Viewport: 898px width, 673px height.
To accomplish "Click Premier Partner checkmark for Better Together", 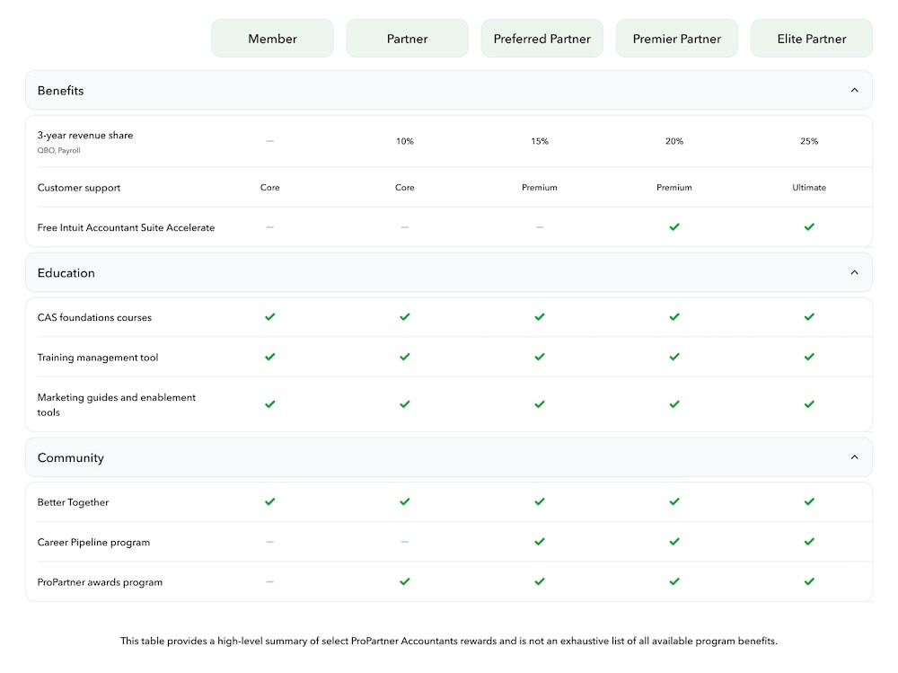I will (x=674, y=501).
